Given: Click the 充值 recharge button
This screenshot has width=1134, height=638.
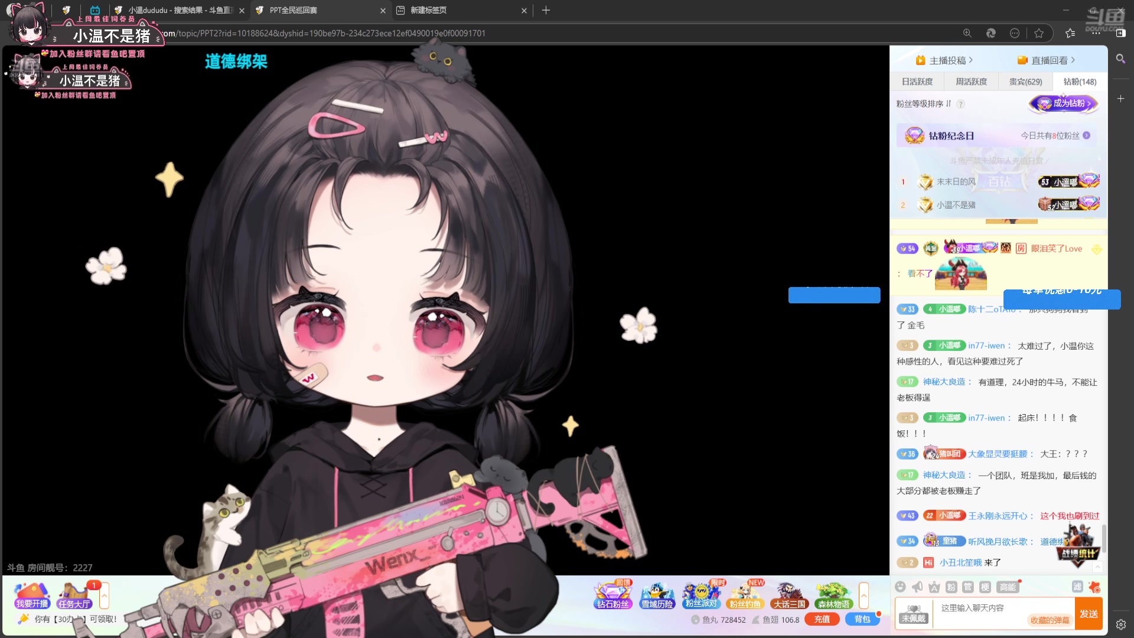Looking at the screenshot, I should click(x=822, y=619).
